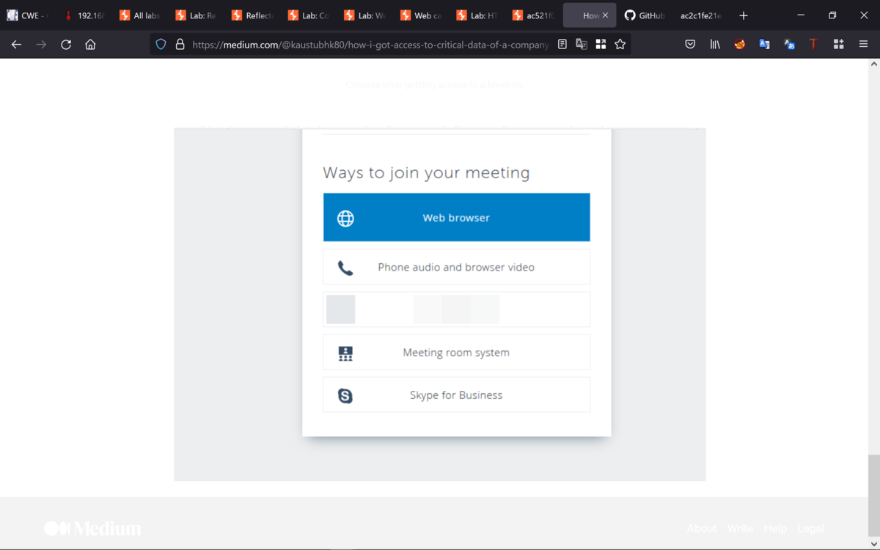Switch to the GitHub tab
Viewport: 880px width, 550px height.
point(645,15)
